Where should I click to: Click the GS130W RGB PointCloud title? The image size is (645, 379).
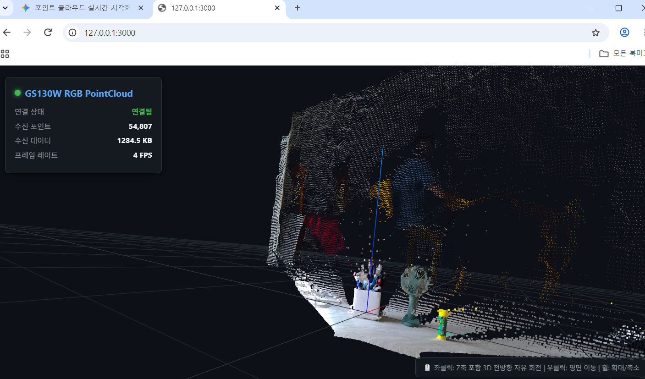coord(79,93)
